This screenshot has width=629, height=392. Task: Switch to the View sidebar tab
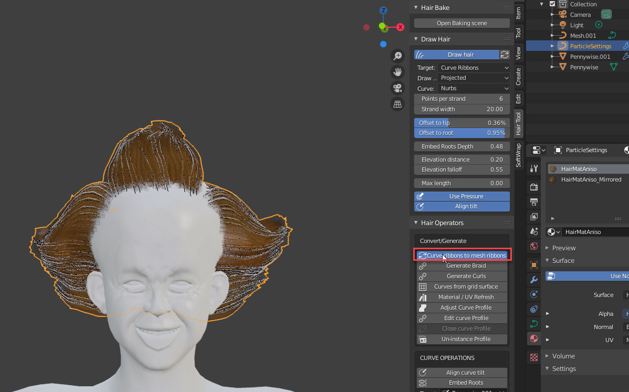pos(518,52)
